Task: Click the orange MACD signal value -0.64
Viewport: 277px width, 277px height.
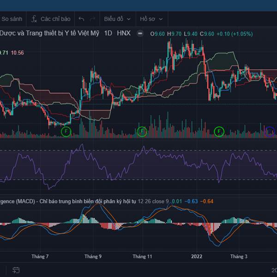Action: click(x=207, y=201)
